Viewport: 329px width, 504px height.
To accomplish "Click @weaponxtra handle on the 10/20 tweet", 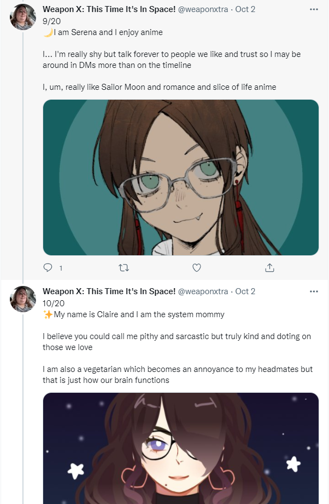I will click(x=203, y=291).
